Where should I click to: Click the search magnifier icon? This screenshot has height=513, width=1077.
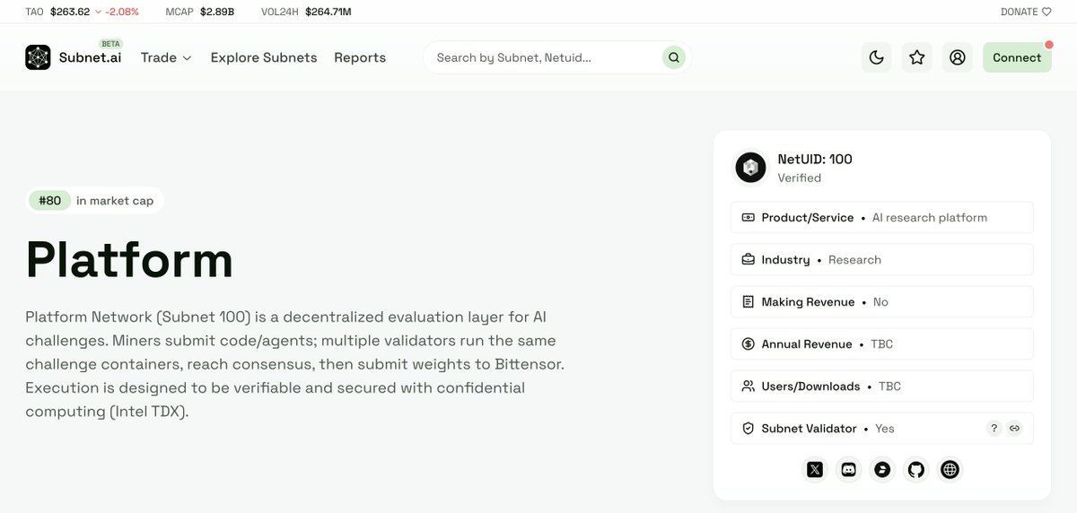click(673, 57)
